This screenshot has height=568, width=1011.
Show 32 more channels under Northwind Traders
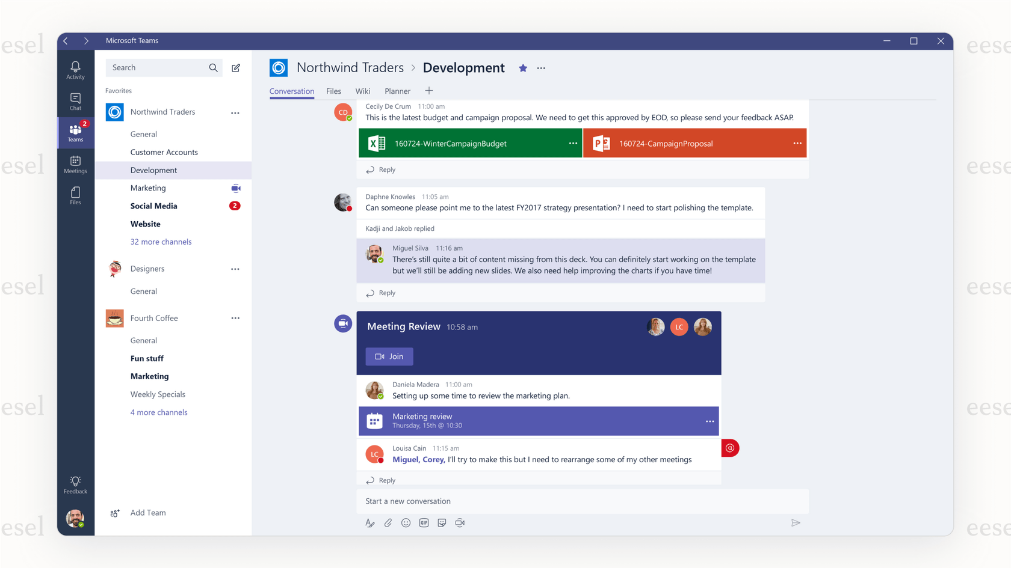pos(161,242)
